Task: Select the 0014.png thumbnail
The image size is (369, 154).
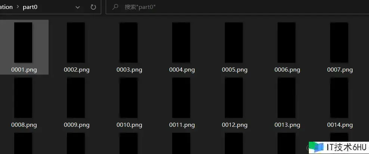Action: [x=339, y=98]
